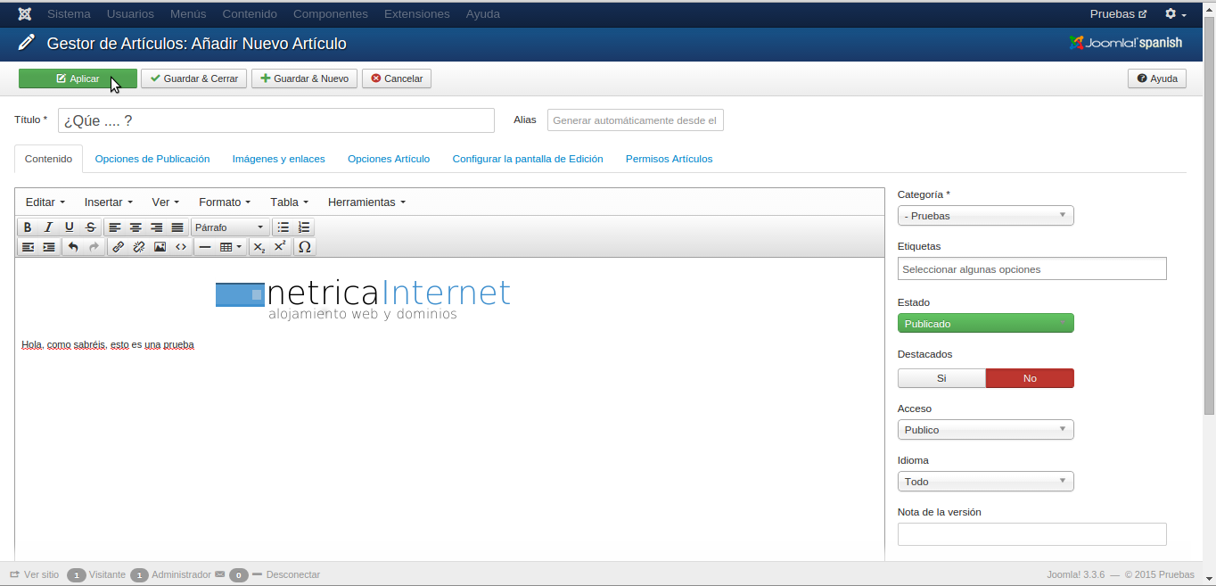The image size is (1216, 586).
Task: Open the Párrafo format dropdown
Action: click(229, 227)
